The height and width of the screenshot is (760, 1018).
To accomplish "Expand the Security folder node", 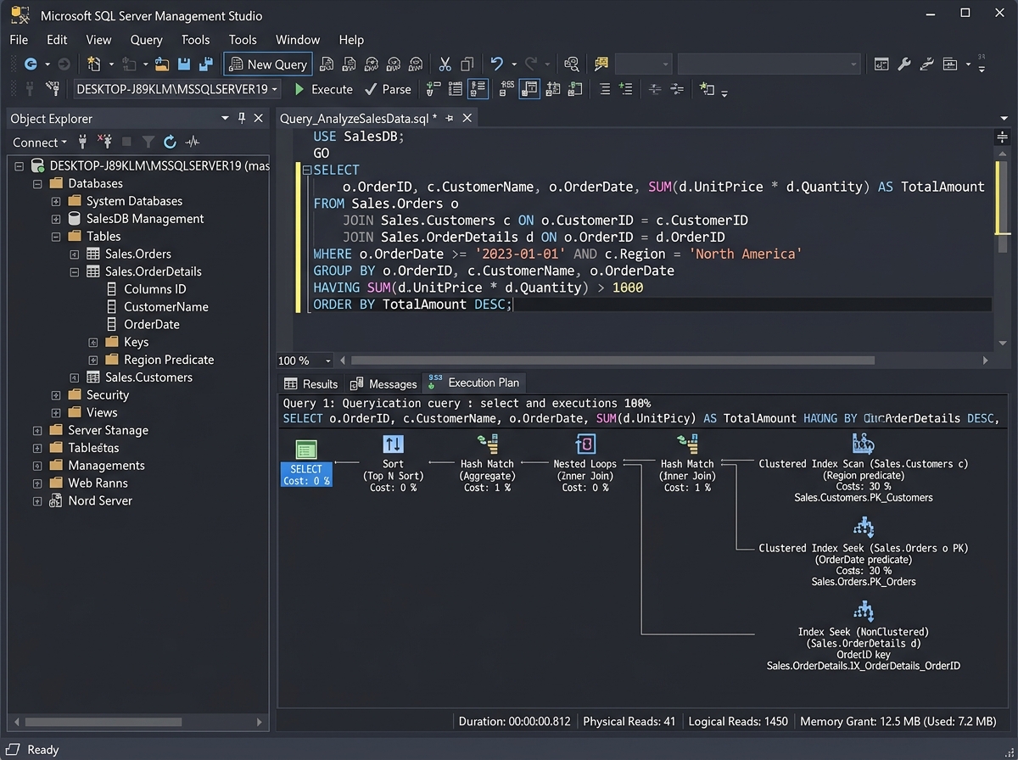I will [56, 395].
